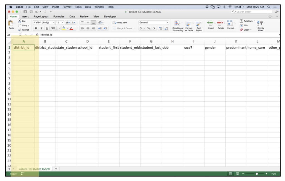Zoom out using the status bar minus
Screen dimensions: 285x181
tap(243, 174)
